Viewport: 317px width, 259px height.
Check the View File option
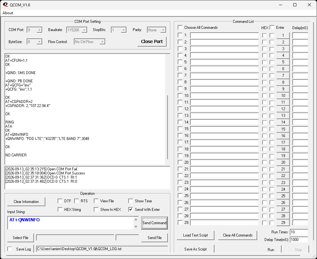(x=96, y=201)
